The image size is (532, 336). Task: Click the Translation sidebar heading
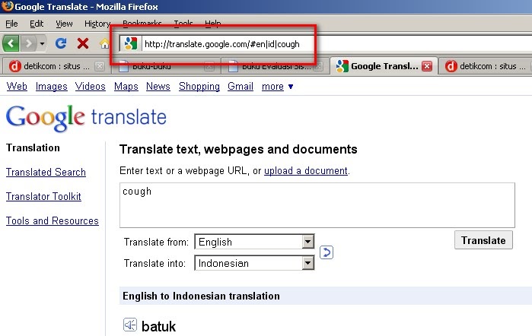[x=33, y=147]
